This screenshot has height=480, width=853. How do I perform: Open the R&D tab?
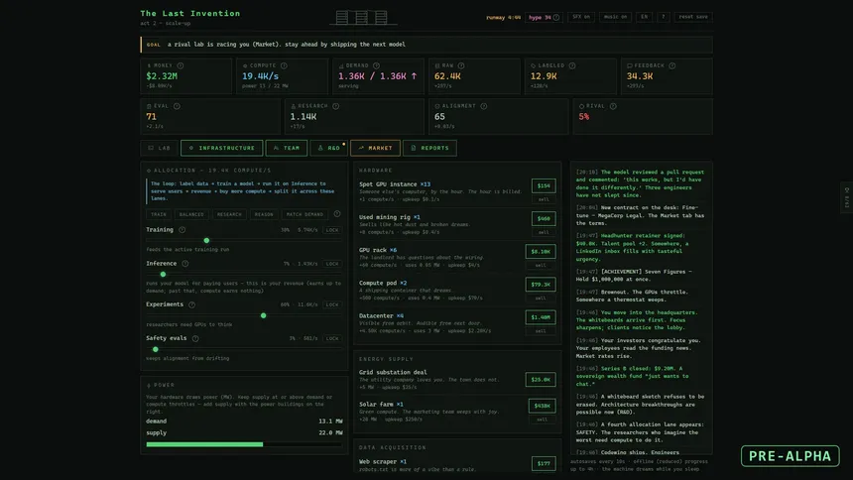[328, 148]
